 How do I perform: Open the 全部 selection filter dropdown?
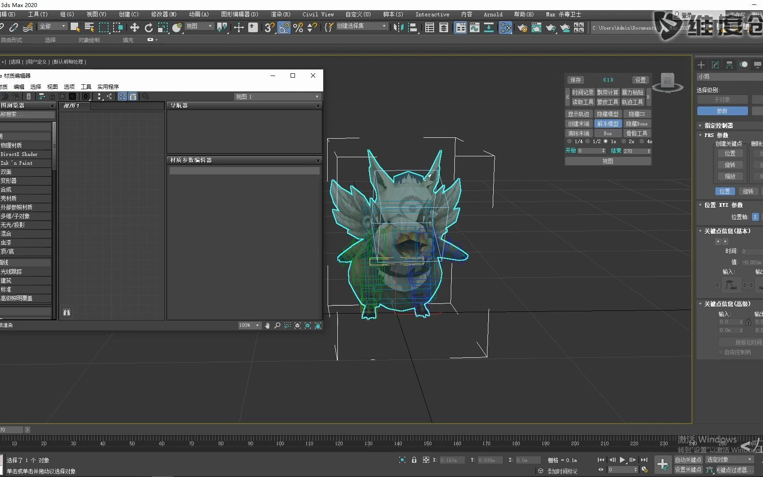[x=52, y=26]
